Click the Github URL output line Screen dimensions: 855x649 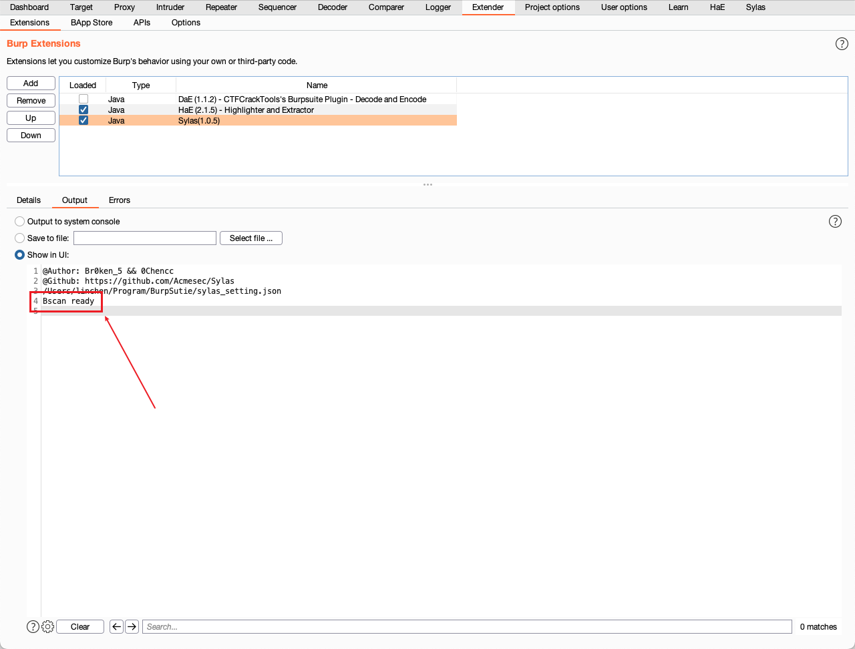[138, 281]
